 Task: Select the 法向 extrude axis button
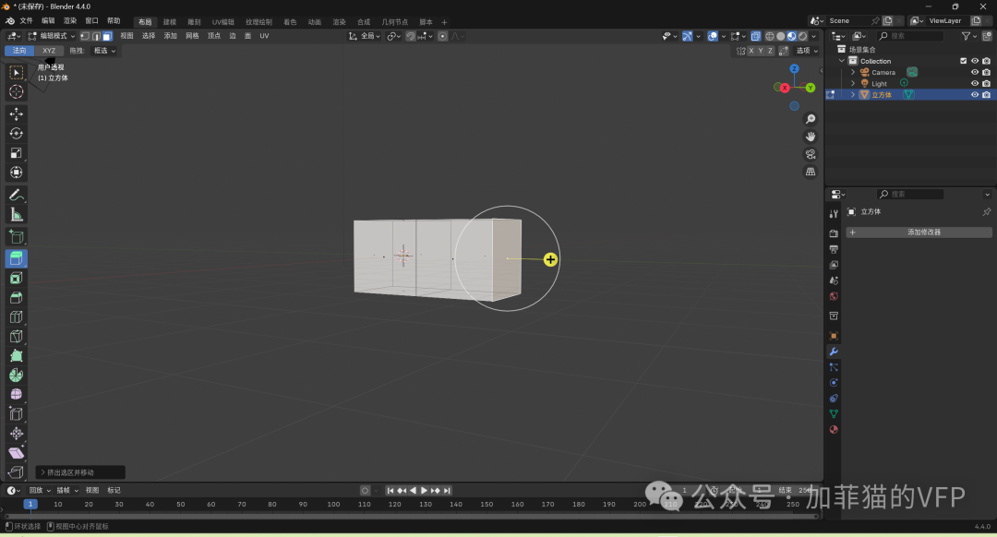pyautogui.click(x=19, y=51)
